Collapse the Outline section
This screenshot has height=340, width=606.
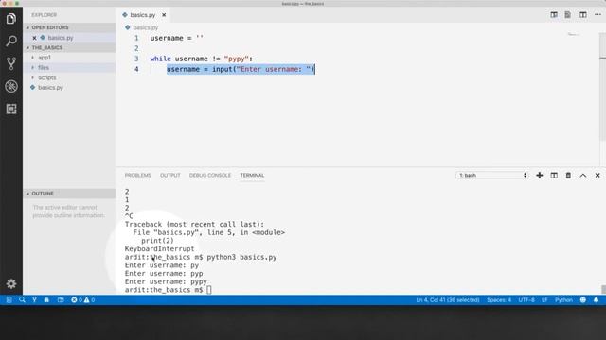coord(69,194)
